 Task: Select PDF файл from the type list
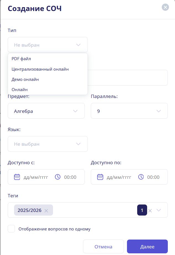pos(21,59)
